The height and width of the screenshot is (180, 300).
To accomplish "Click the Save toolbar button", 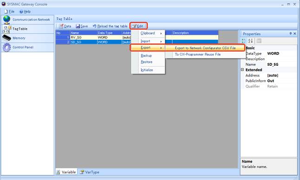I will pos(82,26).
